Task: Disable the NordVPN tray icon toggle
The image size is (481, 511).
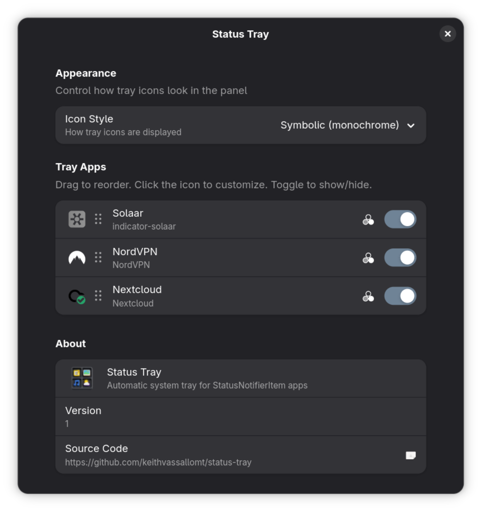Action: [x=400, y=258]
